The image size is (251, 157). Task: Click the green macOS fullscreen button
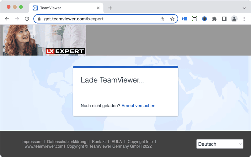point(21,7)
